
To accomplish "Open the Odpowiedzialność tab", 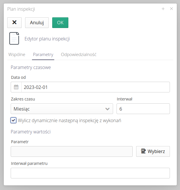I will point(78,55).
